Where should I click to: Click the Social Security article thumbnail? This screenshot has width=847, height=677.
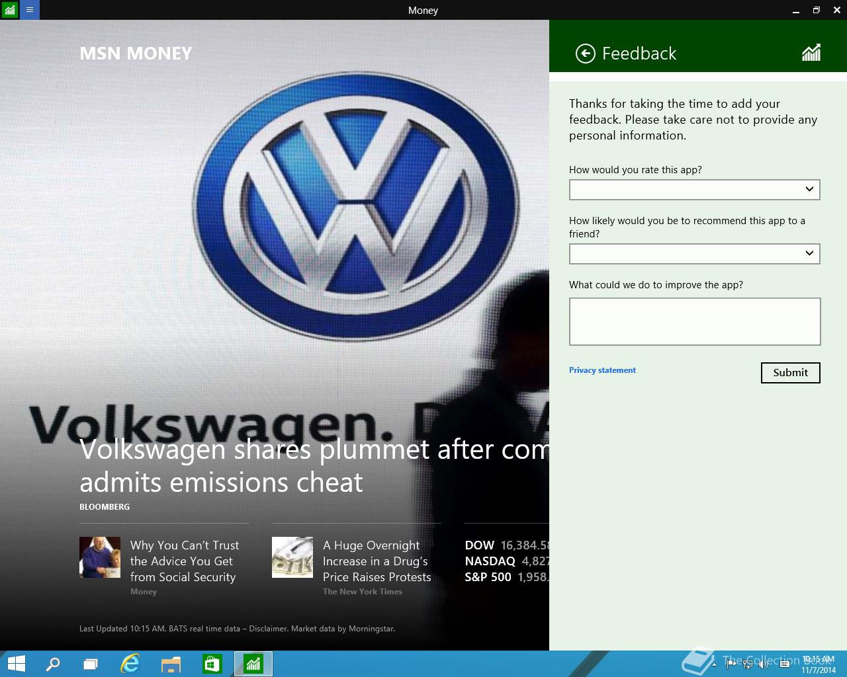[x=100, y=557]
